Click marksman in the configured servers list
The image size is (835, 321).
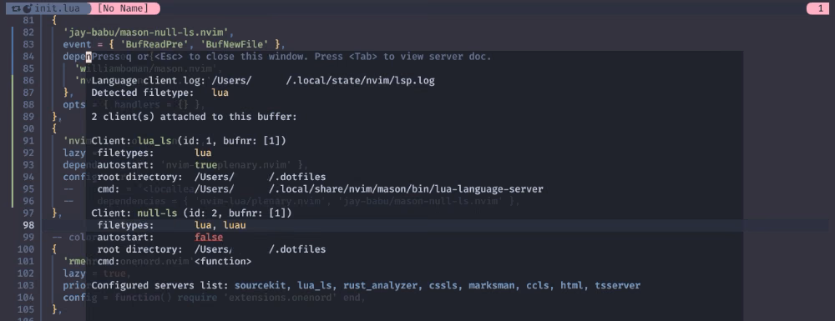(x=492, y=285)
